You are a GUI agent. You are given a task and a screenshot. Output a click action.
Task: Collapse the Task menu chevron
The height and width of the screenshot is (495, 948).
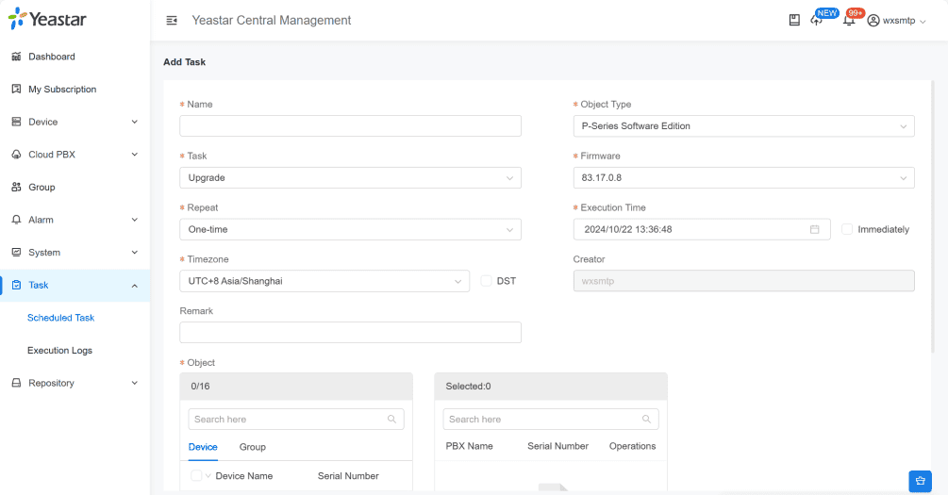pyautogui.click(x=134, y=286)
